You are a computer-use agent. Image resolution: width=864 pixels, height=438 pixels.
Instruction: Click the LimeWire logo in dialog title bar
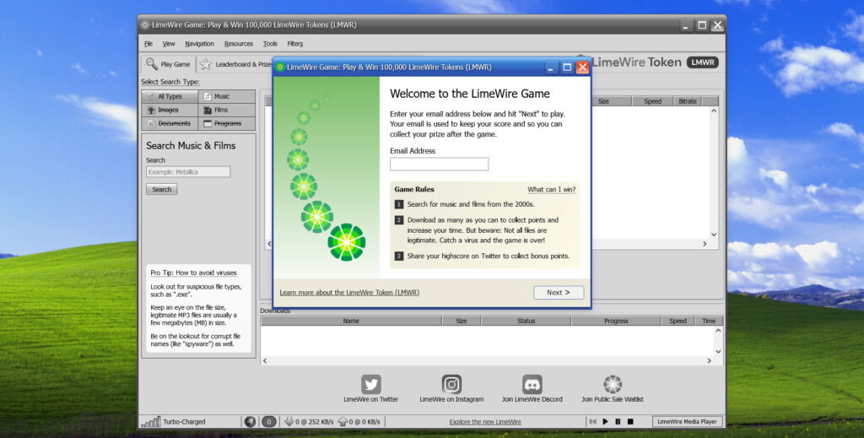280,68
